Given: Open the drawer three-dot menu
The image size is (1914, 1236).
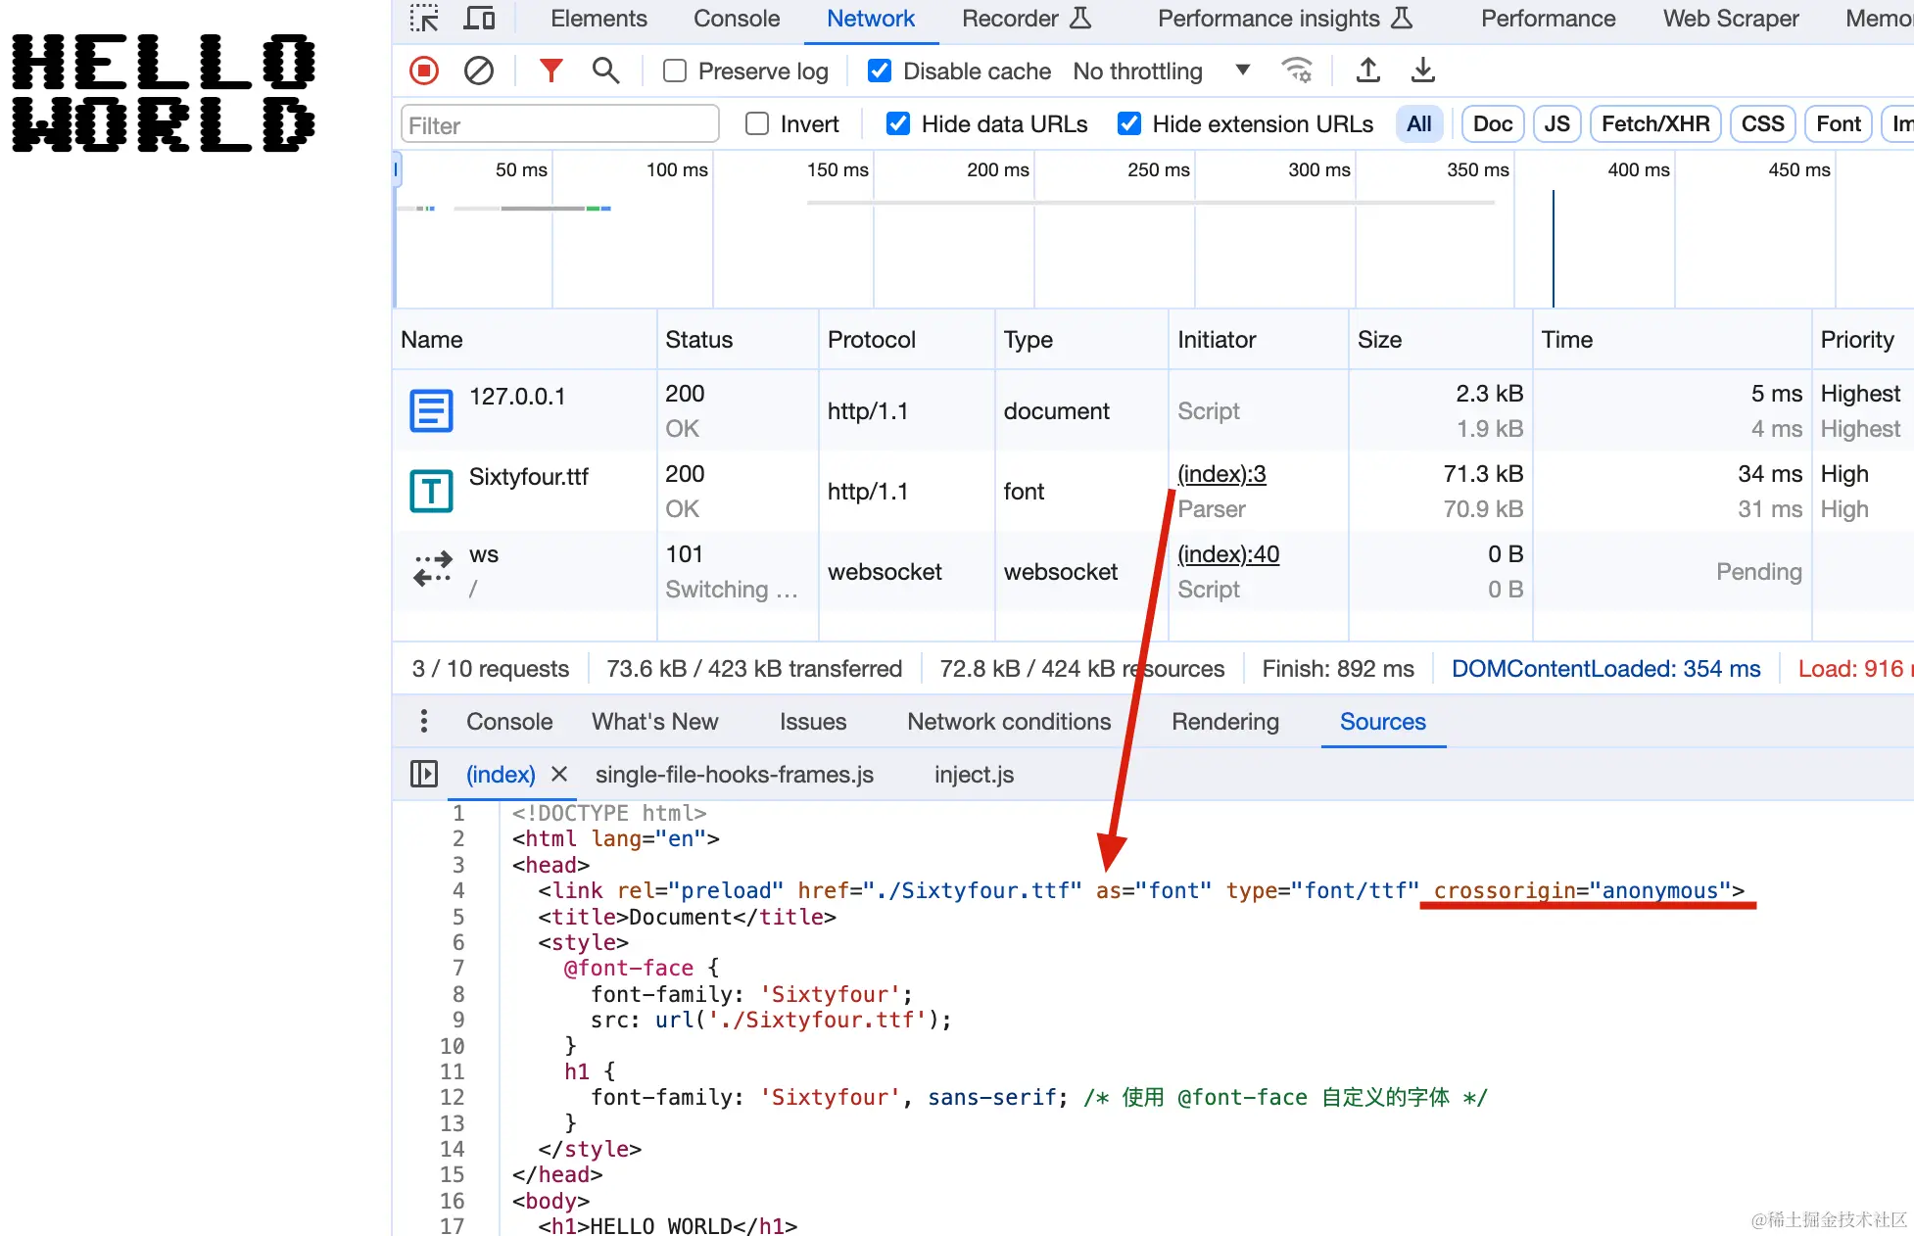Looking at the screenshot, I should click(x=423, y=722).
